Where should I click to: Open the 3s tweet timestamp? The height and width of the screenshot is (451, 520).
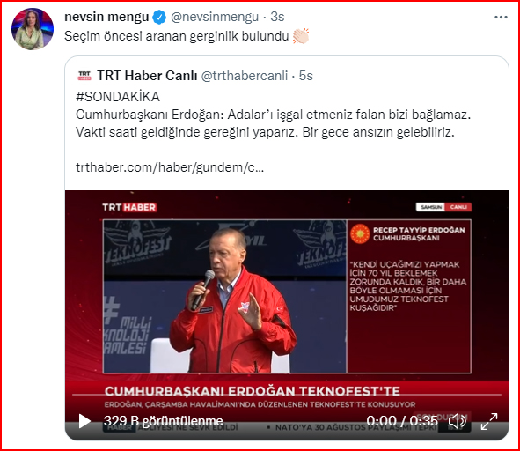tap(277, 17)
